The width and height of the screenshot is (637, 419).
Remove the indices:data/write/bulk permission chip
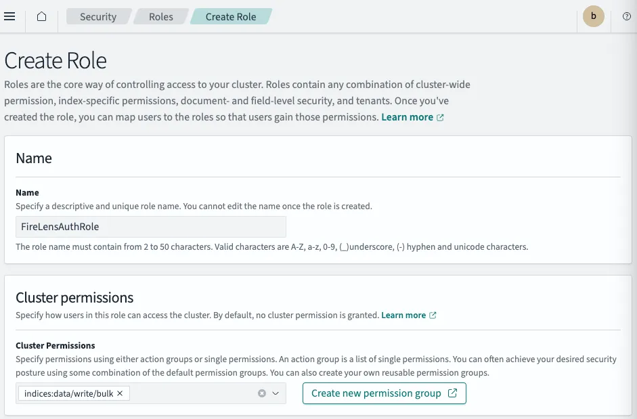click(120, 393)
